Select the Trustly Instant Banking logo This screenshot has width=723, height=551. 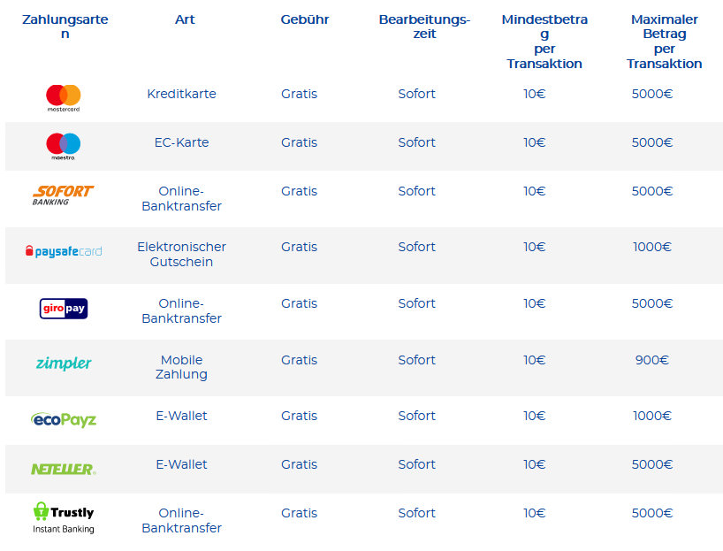pyautogui.click(x=64, y=517)
